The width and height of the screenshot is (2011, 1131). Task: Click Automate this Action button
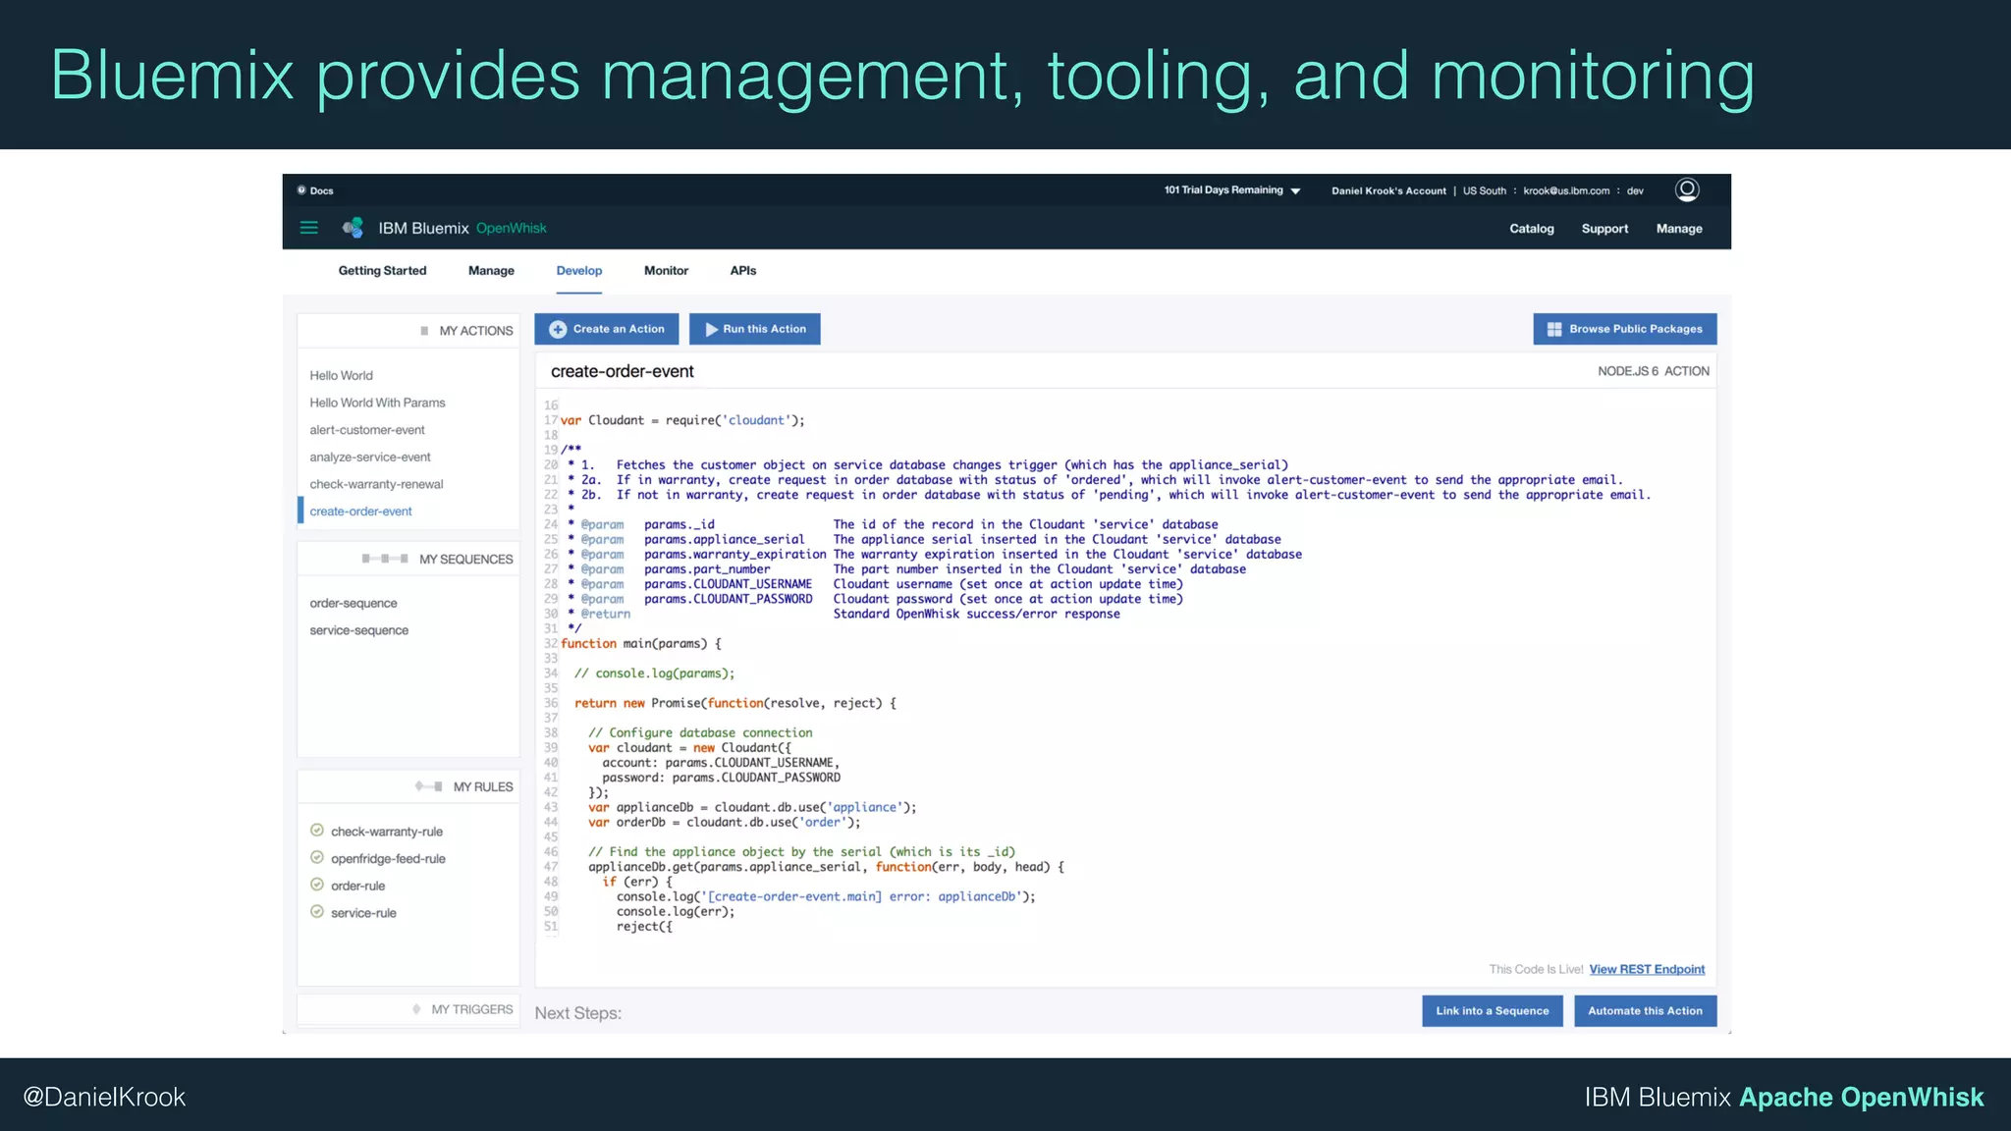[x=1646, y=1011]
